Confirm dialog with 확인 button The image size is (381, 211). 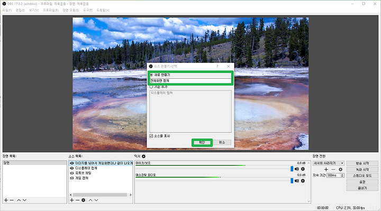202,142
